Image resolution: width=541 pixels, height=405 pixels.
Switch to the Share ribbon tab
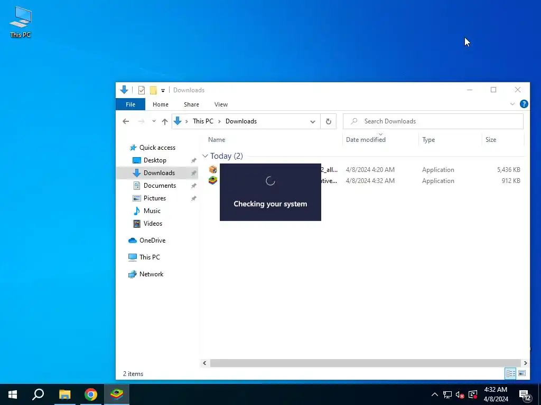click(x=191, y=104)
